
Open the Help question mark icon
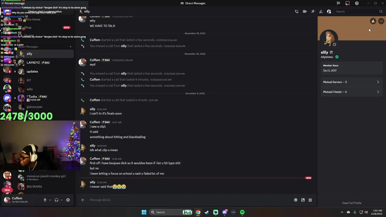[x=357, y=3]
